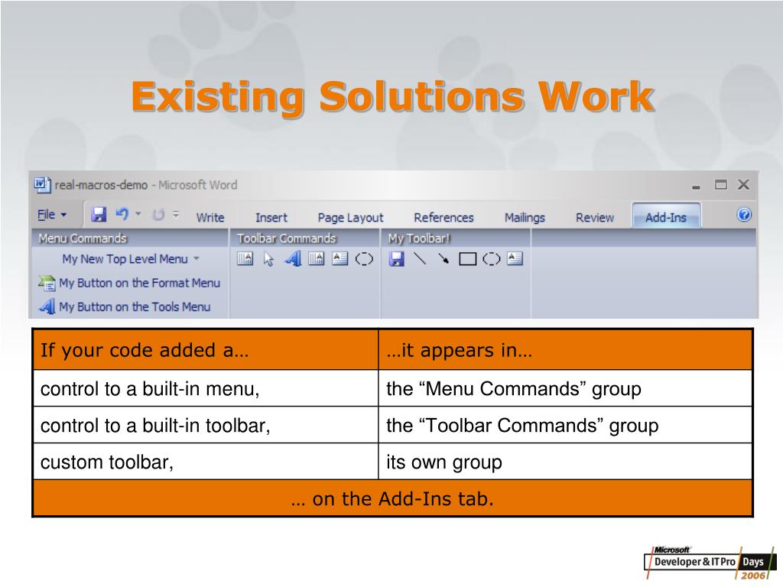Select the Arrow drawing tool icon
783x587 pixels.
443,258
